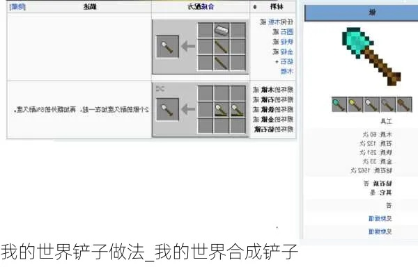The image size is (418, 267).
Task: Click the 木质 60 次 durability line
Action: [377, 134]
